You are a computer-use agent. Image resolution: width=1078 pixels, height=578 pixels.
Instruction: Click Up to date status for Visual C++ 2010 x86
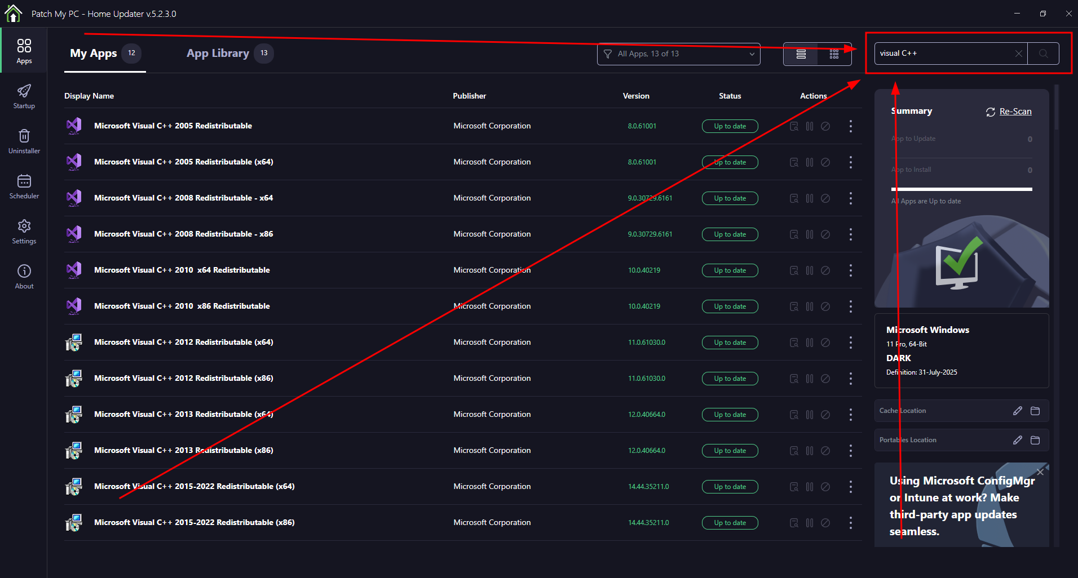click(x=730, y=306)
